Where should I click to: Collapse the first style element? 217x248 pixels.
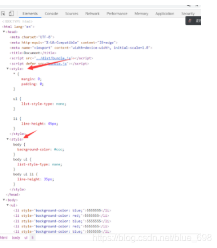tap(7, 68)
